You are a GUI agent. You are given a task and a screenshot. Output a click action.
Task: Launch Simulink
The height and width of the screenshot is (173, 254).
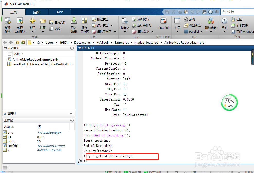(164, 24)
